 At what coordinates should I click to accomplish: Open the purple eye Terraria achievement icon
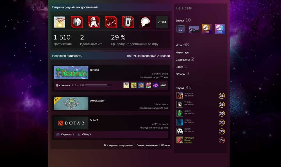(x=156, y=85)
